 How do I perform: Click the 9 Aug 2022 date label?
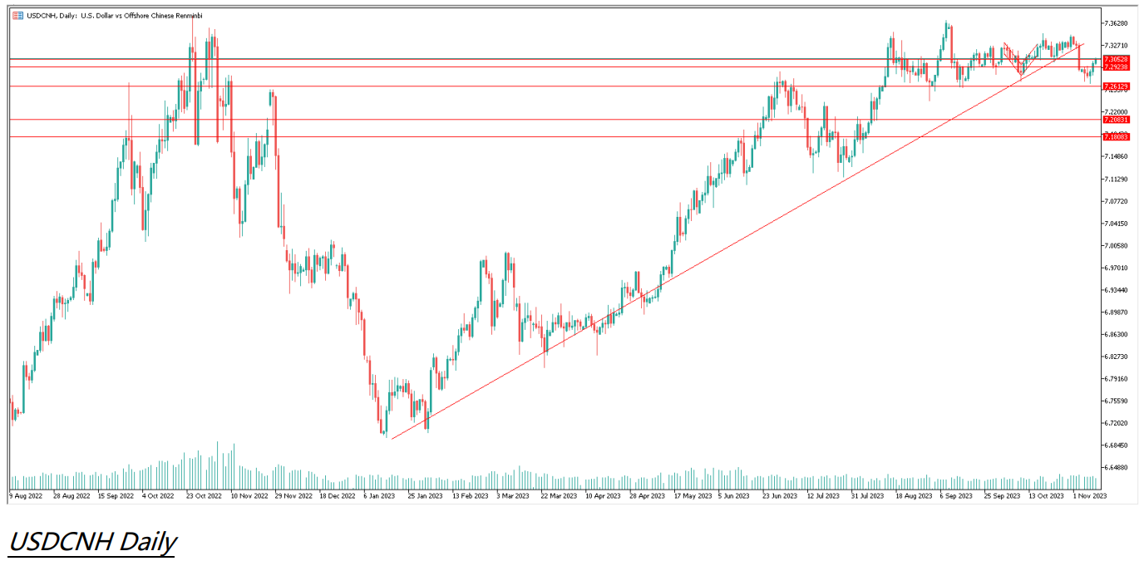point(27,495)
